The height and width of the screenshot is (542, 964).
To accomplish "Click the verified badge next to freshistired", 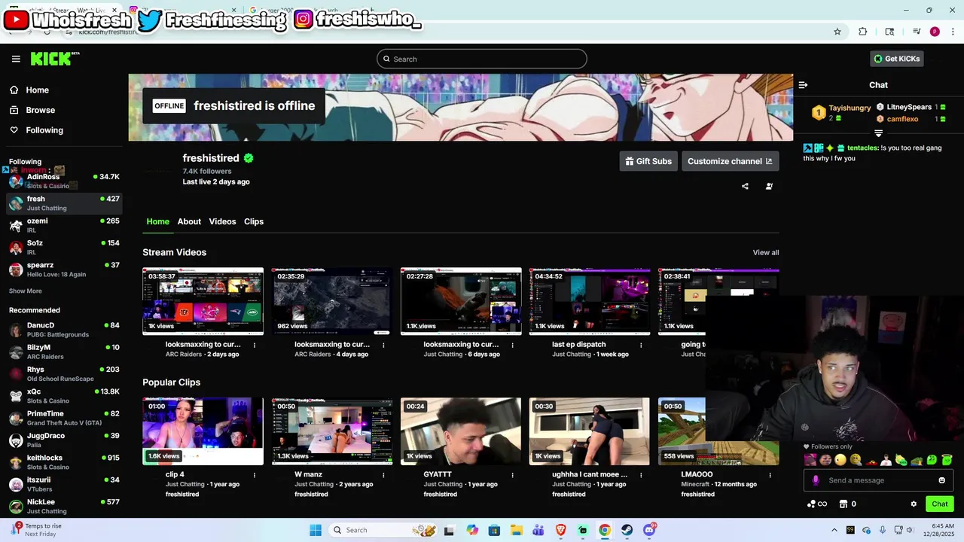I will click(249, 158).
